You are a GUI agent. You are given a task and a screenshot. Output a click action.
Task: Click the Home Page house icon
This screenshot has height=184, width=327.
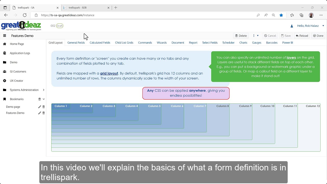[5, 44]
